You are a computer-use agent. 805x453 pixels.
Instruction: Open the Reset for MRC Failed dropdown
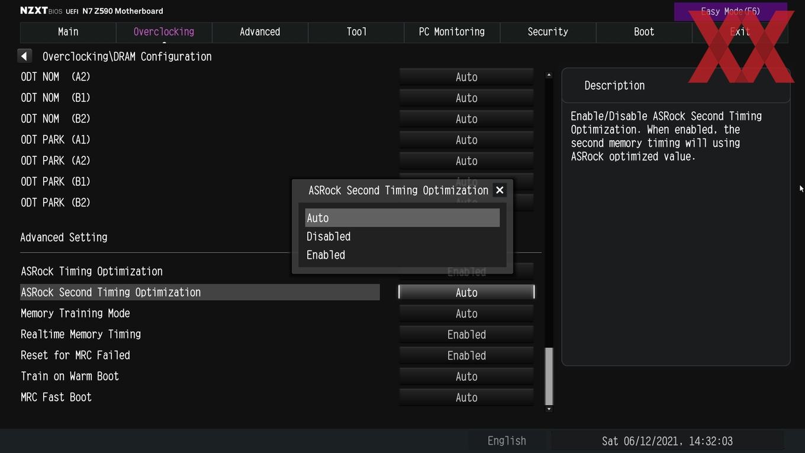(466, 355)
